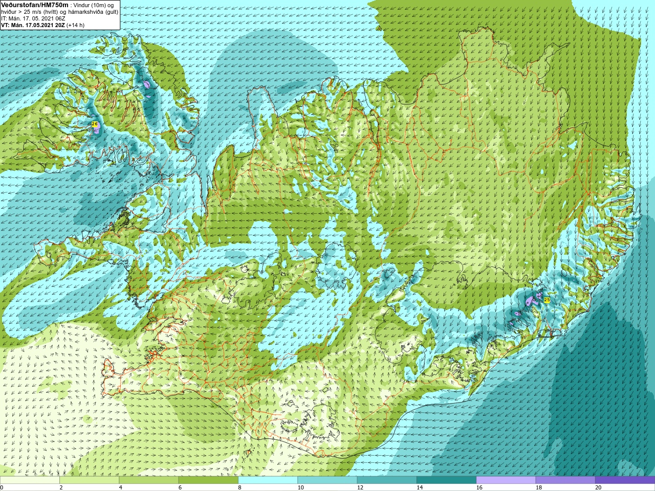Viewport: 655px width, 491px height.
Task: Click the 20 label on the wind scale
Action: coord(598,487)
